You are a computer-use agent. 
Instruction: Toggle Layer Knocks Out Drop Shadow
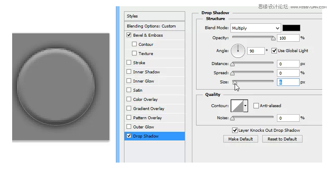click(235, 130)
